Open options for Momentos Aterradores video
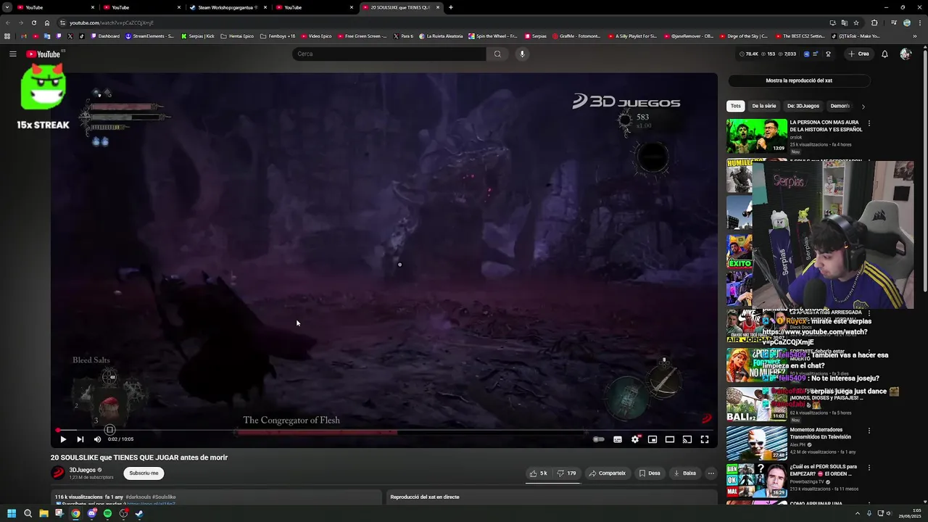 pyautogui.click(x=869, y=431)
